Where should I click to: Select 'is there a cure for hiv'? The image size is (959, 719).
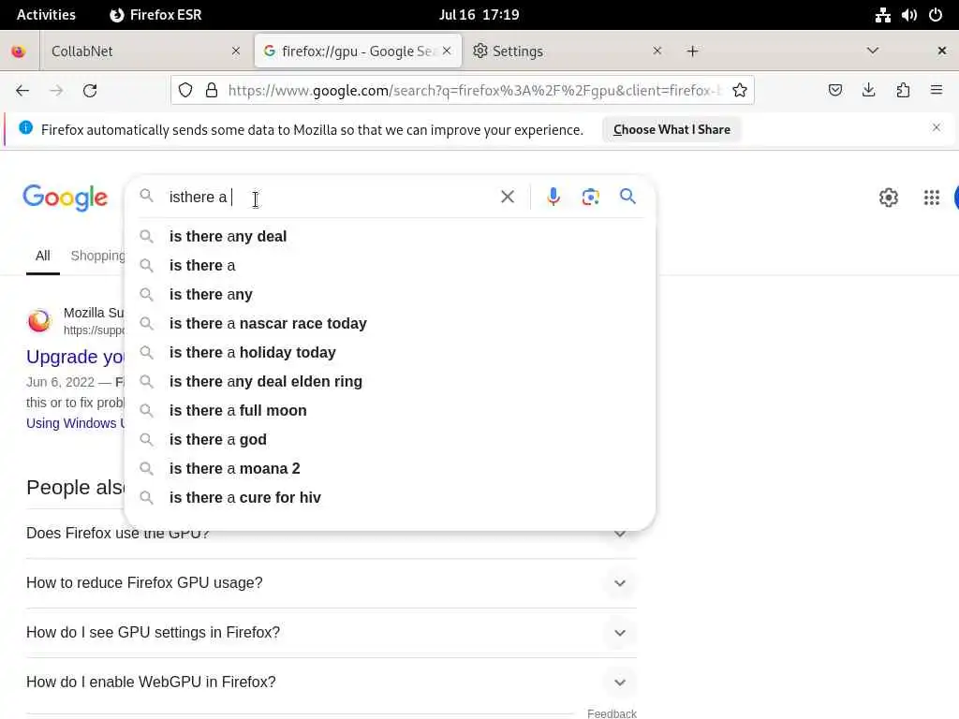coord(390,498)
